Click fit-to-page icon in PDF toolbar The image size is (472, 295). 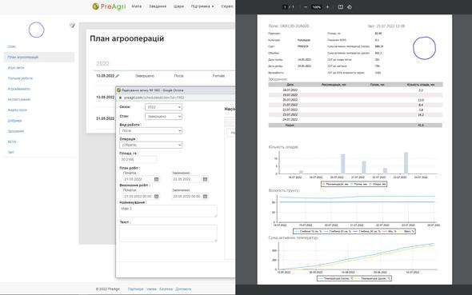click(x=341, y=7)
